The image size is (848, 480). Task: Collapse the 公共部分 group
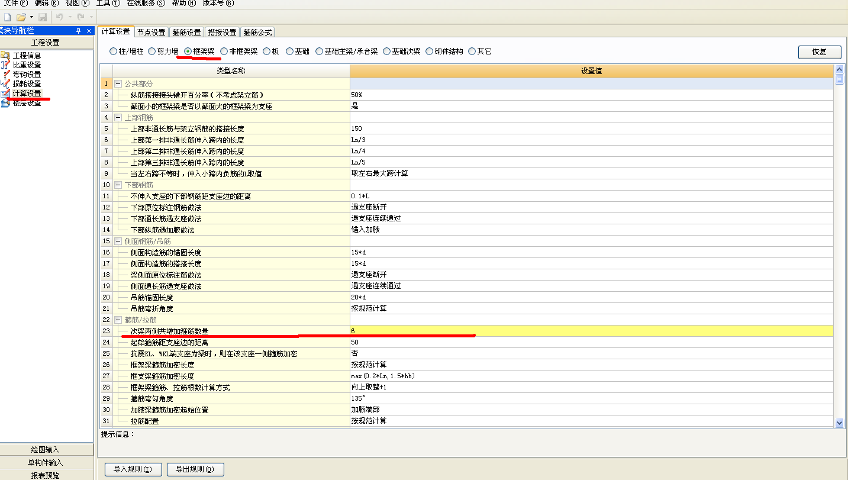tap(118, 83)
